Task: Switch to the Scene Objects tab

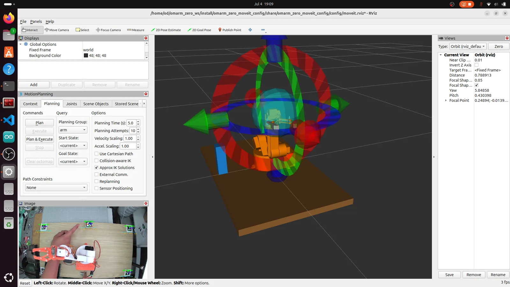Action: click(x=96, y=104)
